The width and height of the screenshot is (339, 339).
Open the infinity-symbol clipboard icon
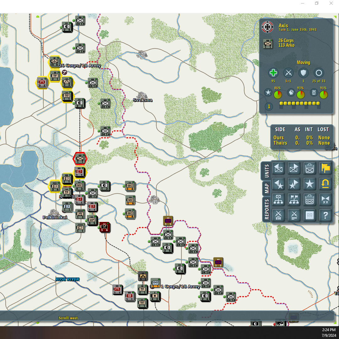pos(309,200)
